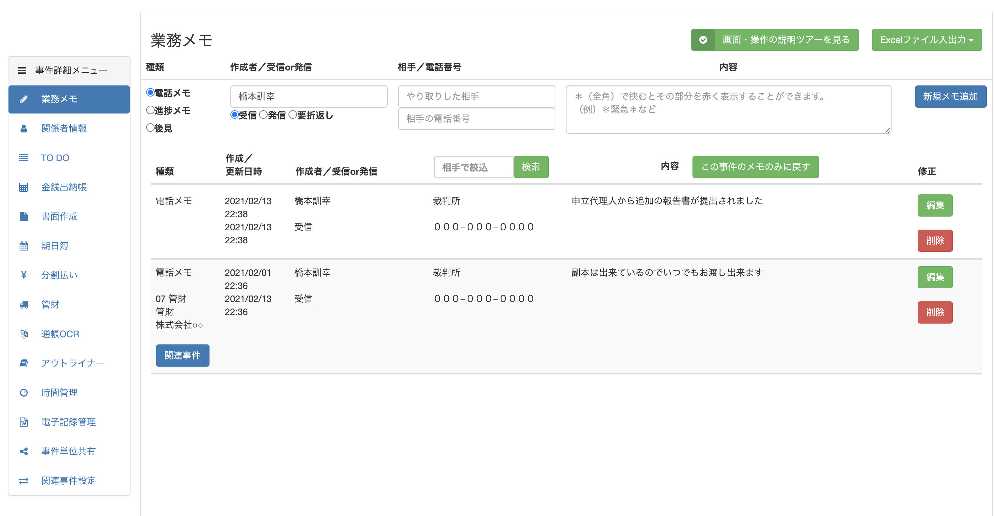The width and height of the screenshot is (994, 516).
Task: Click この事件のメモのみに戻す button
Action: (755, 167)
